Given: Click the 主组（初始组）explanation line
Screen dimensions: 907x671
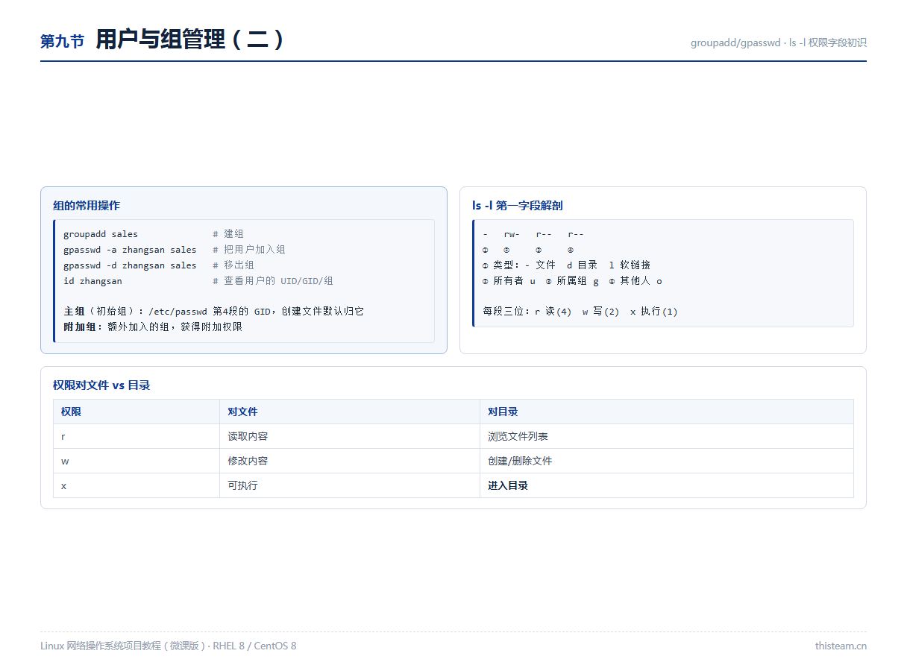Looking at the screenshot, I should (214, 312).
